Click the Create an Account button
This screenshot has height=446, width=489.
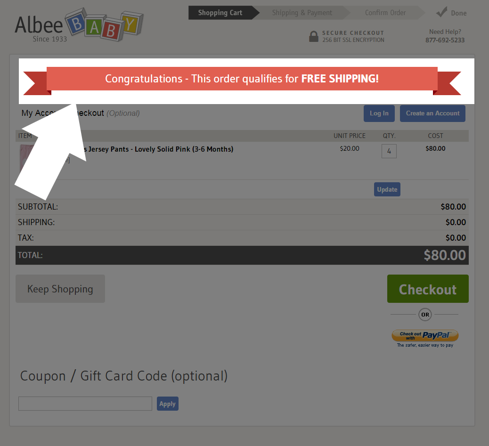coord(432,114)
